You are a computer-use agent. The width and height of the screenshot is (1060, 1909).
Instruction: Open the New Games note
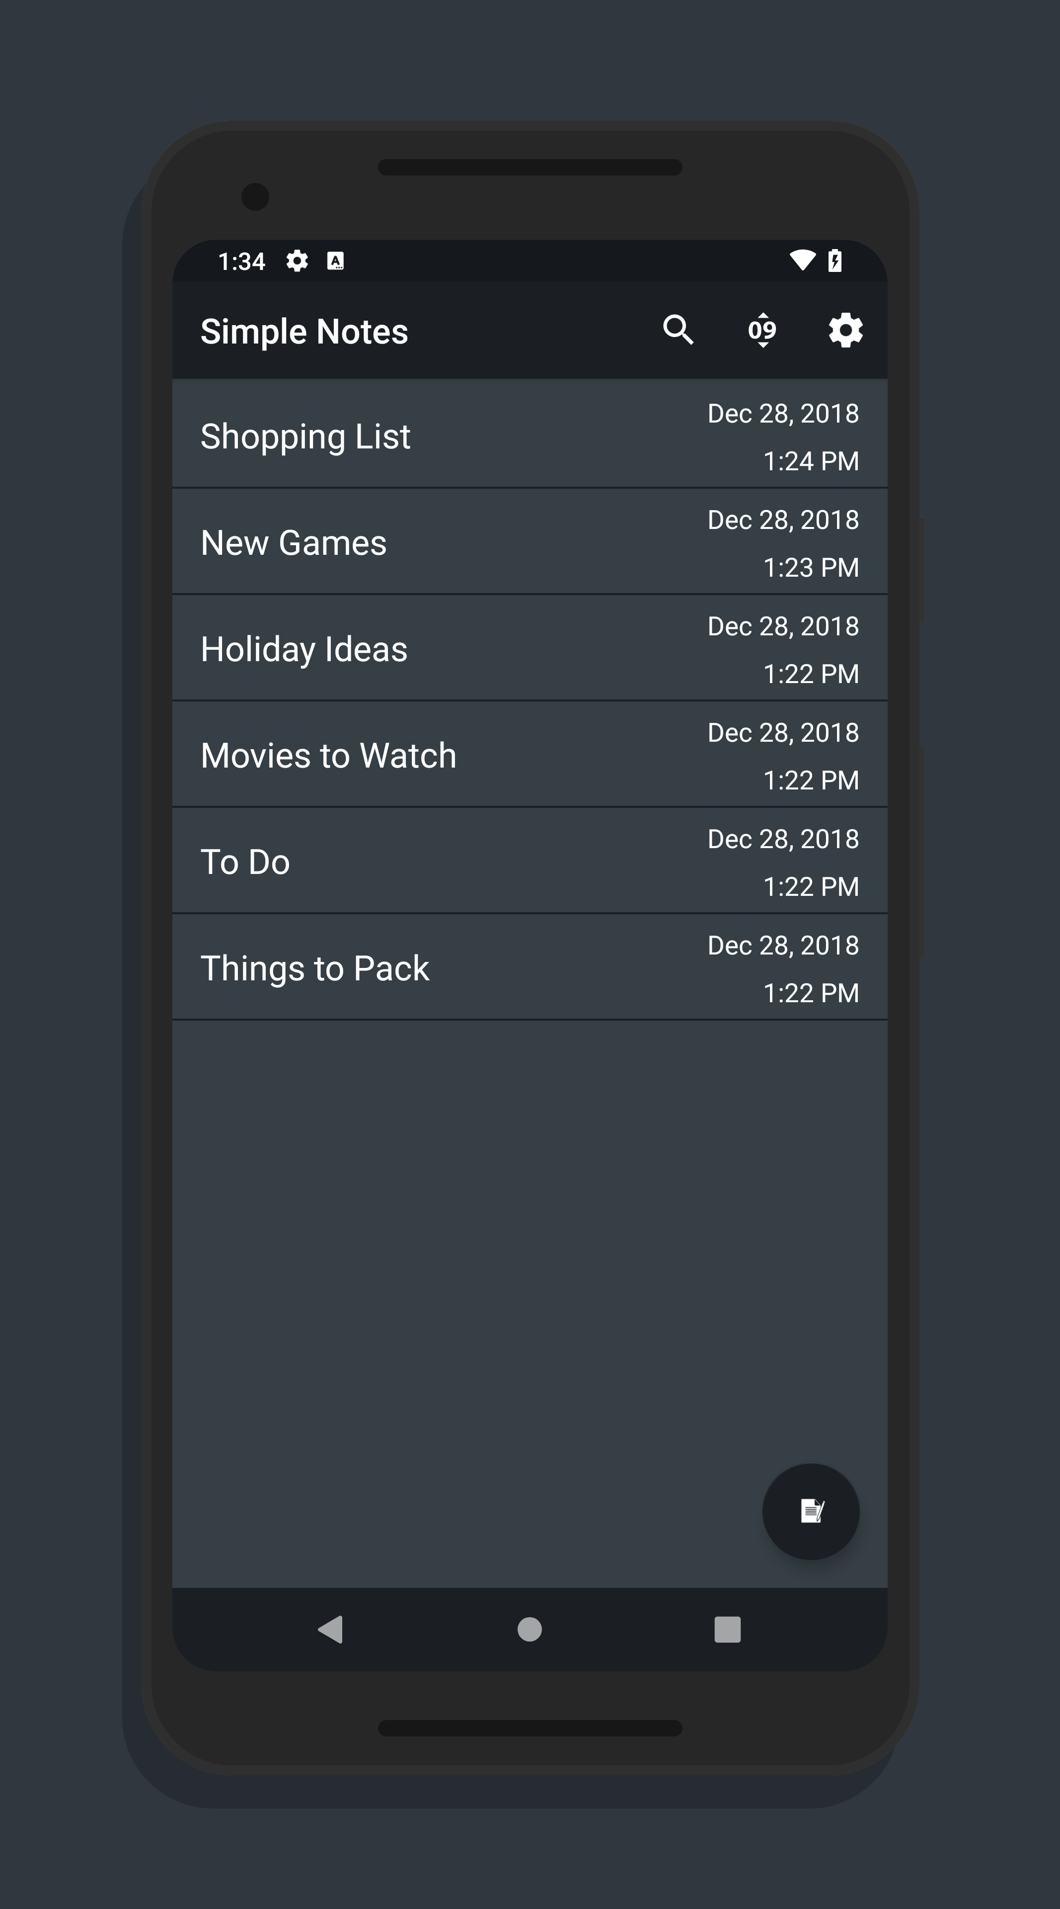294,542
